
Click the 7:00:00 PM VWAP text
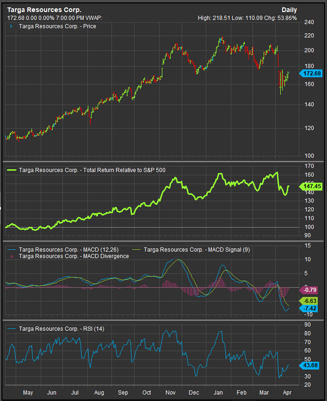pos(79,18)
